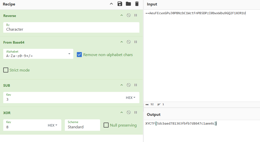Image resolution: width=260 pixels, height=142 pixels.
Task: Save the recipe with the floppy disk icon
Action: pyautogui.click(x=120, y=4)
